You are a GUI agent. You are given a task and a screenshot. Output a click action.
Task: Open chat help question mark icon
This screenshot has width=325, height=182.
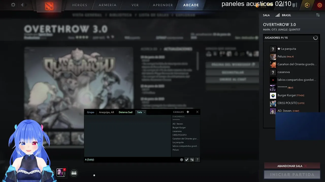197,160
